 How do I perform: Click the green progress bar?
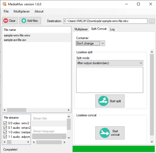pos(114,149)
